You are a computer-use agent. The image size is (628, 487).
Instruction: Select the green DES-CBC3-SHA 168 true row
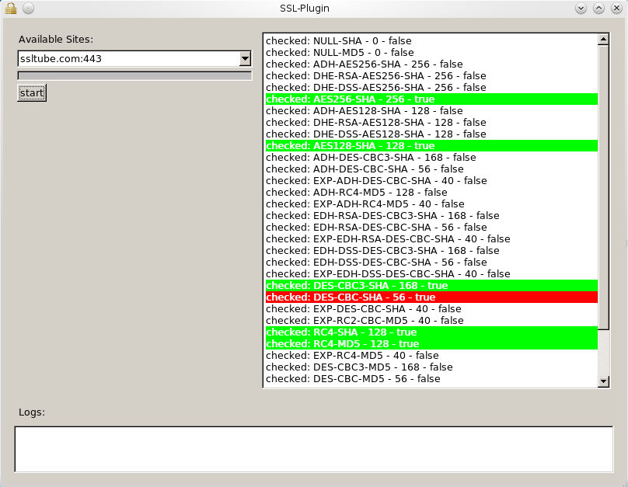[x=431, y=286]
